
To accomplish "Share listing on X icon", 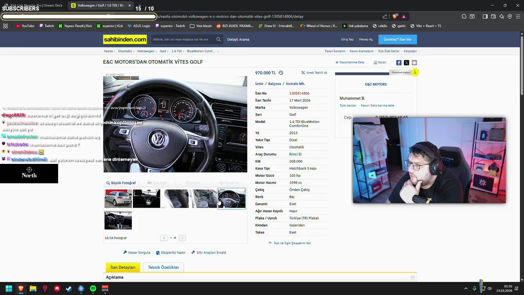I will coord(407,63).
